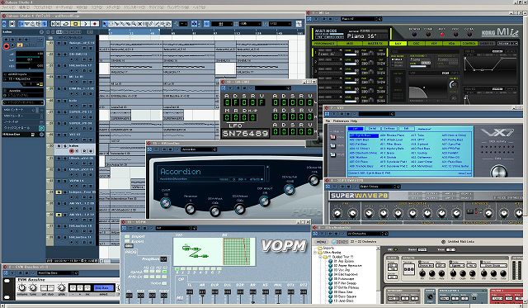Select the selected haibo track row in track list
The image size is (528, 308).
pyautogui.click(x=75, y=149)
